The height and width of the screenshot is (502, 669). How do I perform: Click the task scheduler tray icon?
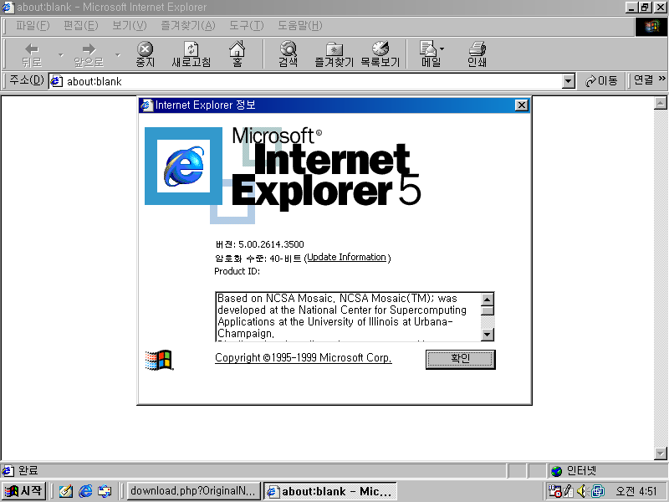(x=554, y=491)
